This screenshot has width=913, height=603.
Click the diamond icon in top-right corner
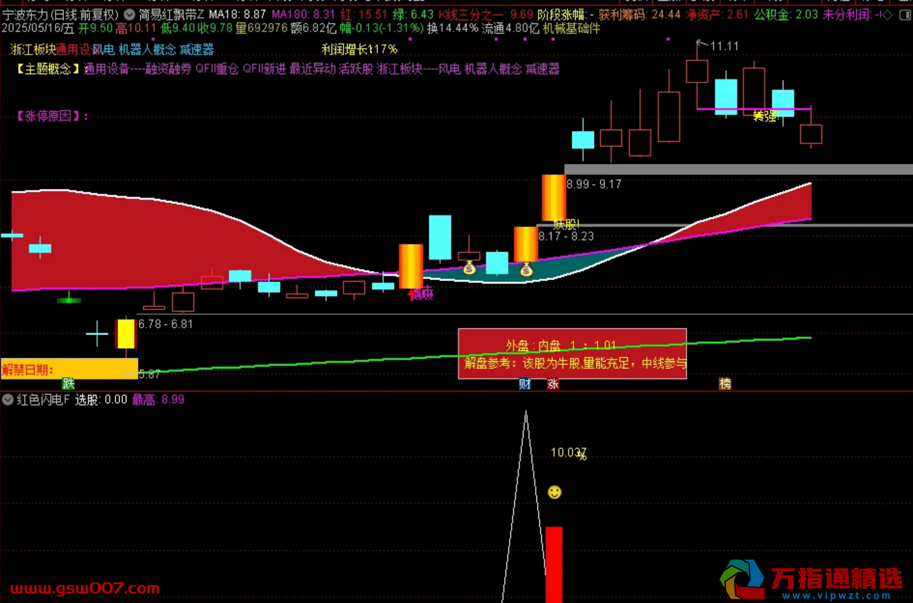coord(887,15)
